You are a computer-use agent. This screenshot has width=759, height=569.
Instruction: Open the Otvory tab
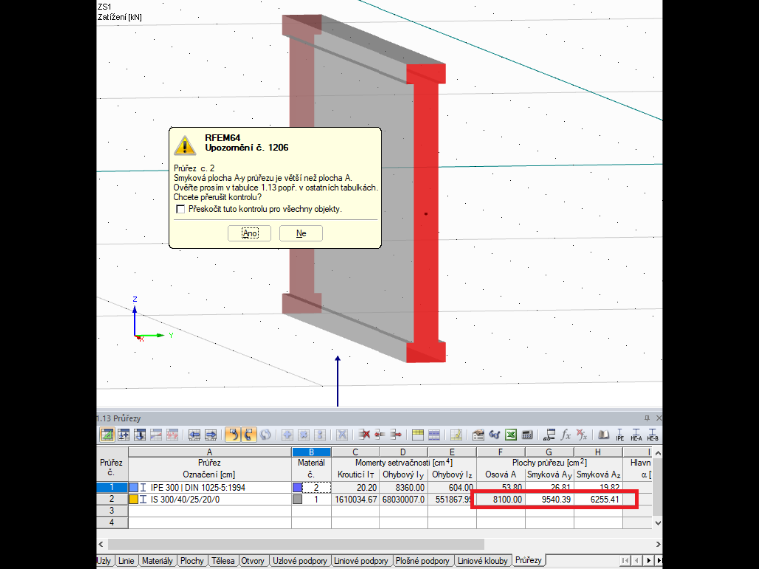point(253,560)
